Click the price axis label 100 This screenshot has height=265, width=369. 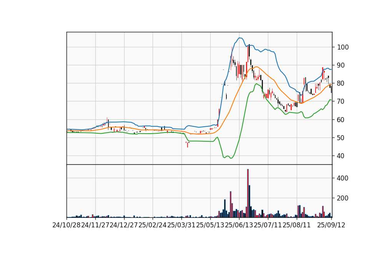(x=343, y=47)
